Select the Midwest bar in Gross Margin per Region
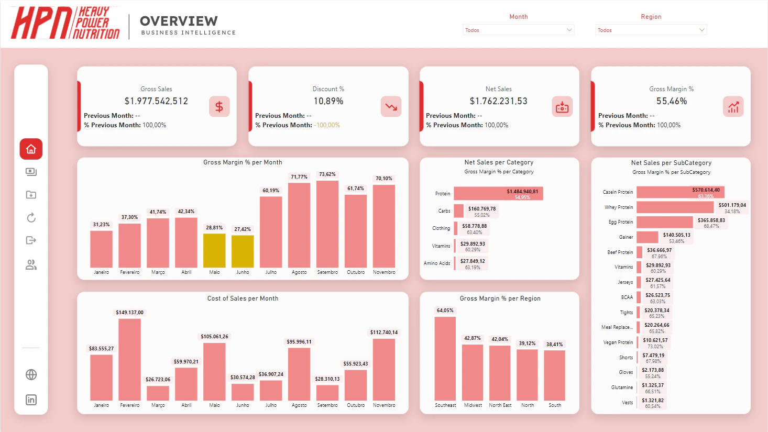768x432 pixels. pos(473,373)
